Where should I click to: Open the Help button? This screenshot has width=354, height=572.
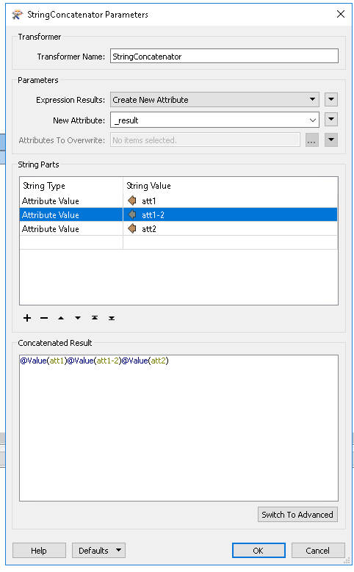[x=39, y=550]
